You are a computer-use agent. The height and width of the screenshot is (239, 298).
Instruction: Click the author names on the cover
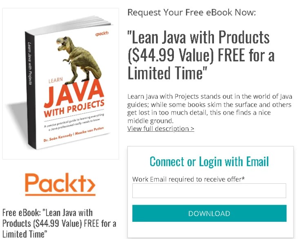click(73, 134)
